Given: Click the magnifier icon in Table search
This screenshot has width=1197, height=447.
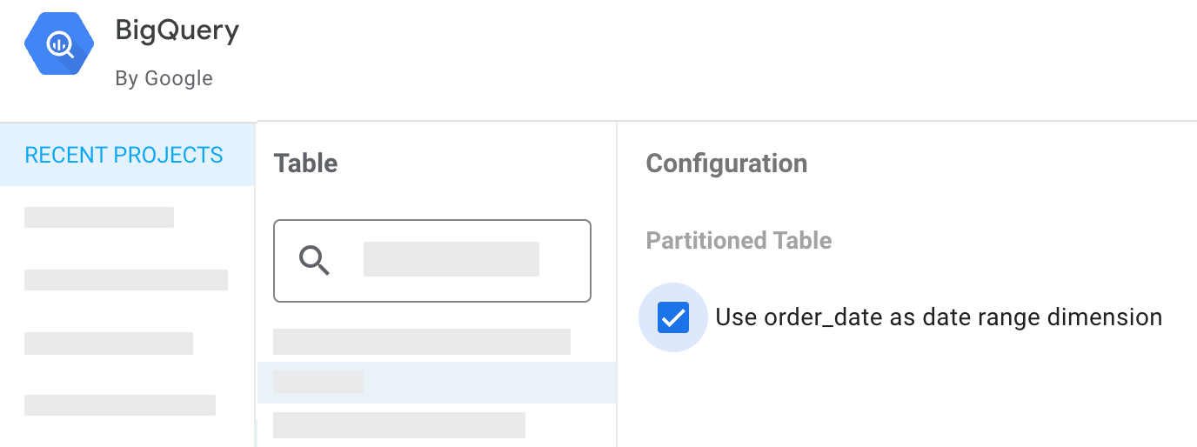Looking at the screenshot, I should pyautogui.click(x=314, y=260).
